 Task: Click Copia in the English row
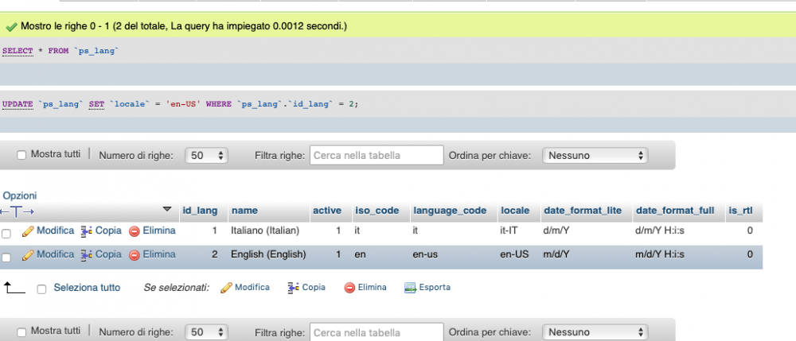(108, 254)
